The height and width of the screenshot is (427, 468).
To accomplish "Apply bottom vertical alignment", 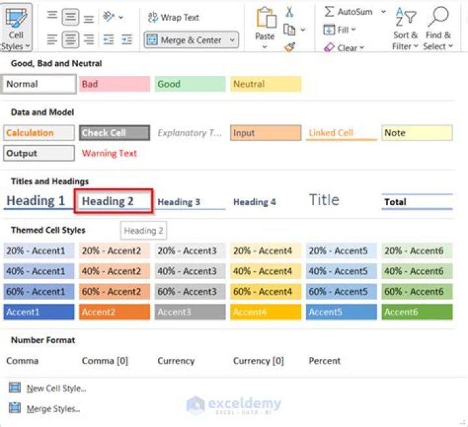I will pos(88,18).
